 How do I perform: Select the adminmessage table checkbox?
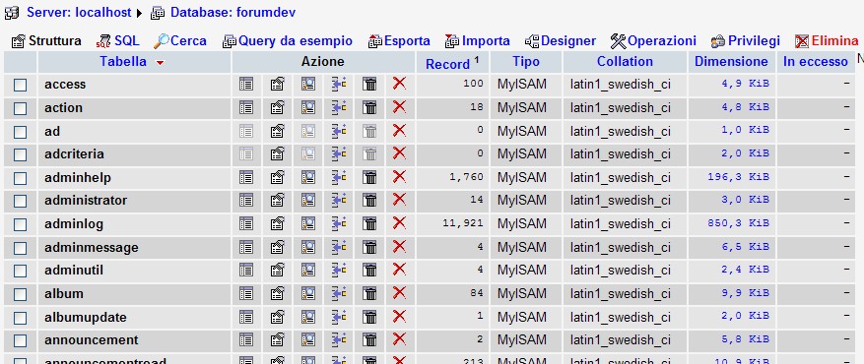[x=21, y=249]
